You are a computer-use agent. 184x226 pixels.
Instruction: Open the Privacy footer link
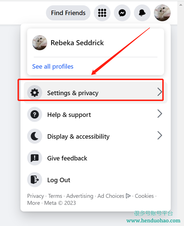36,196
